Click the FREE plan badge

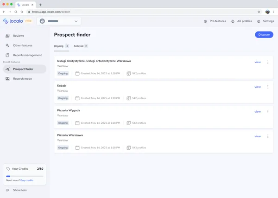coord(28,21)
